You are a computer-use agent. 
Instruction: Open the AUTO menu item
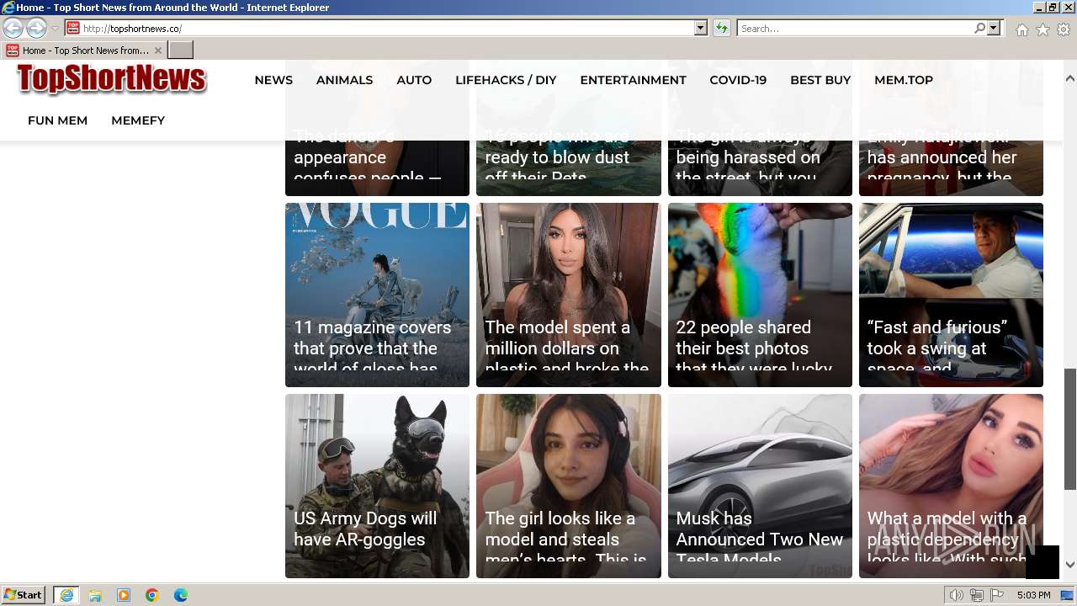(x=414, y=80)
